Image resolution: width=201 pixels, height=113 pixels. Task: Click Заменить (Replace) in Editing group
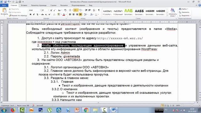coord(184,12)
